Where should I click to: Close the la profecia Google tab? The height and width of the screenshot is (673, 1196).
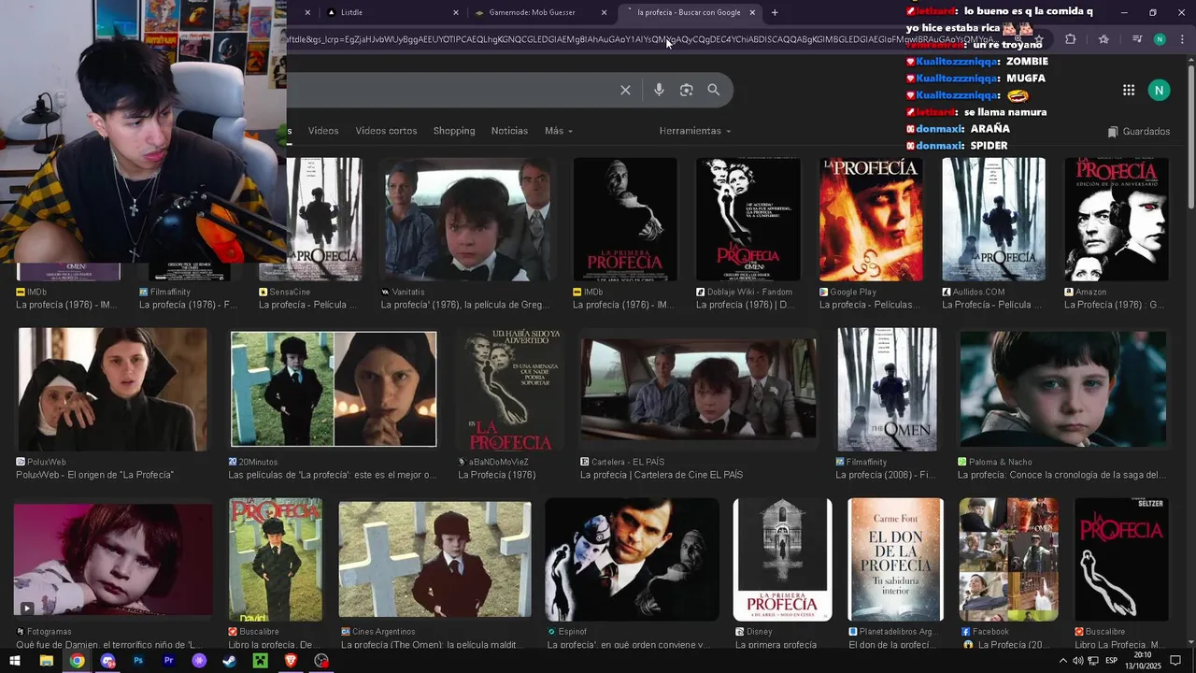[x=752, y=12]
